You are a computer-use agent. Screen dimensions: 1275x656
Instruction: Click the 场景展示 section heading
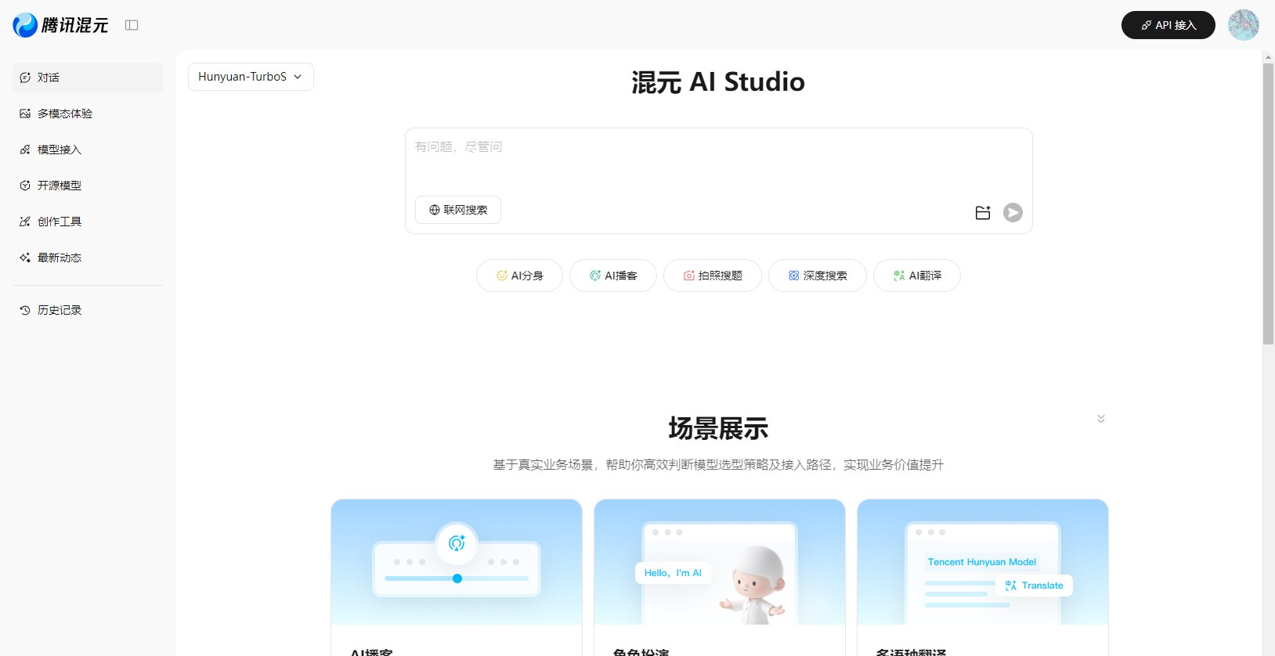pyautogui.click(x=718, y=428)
